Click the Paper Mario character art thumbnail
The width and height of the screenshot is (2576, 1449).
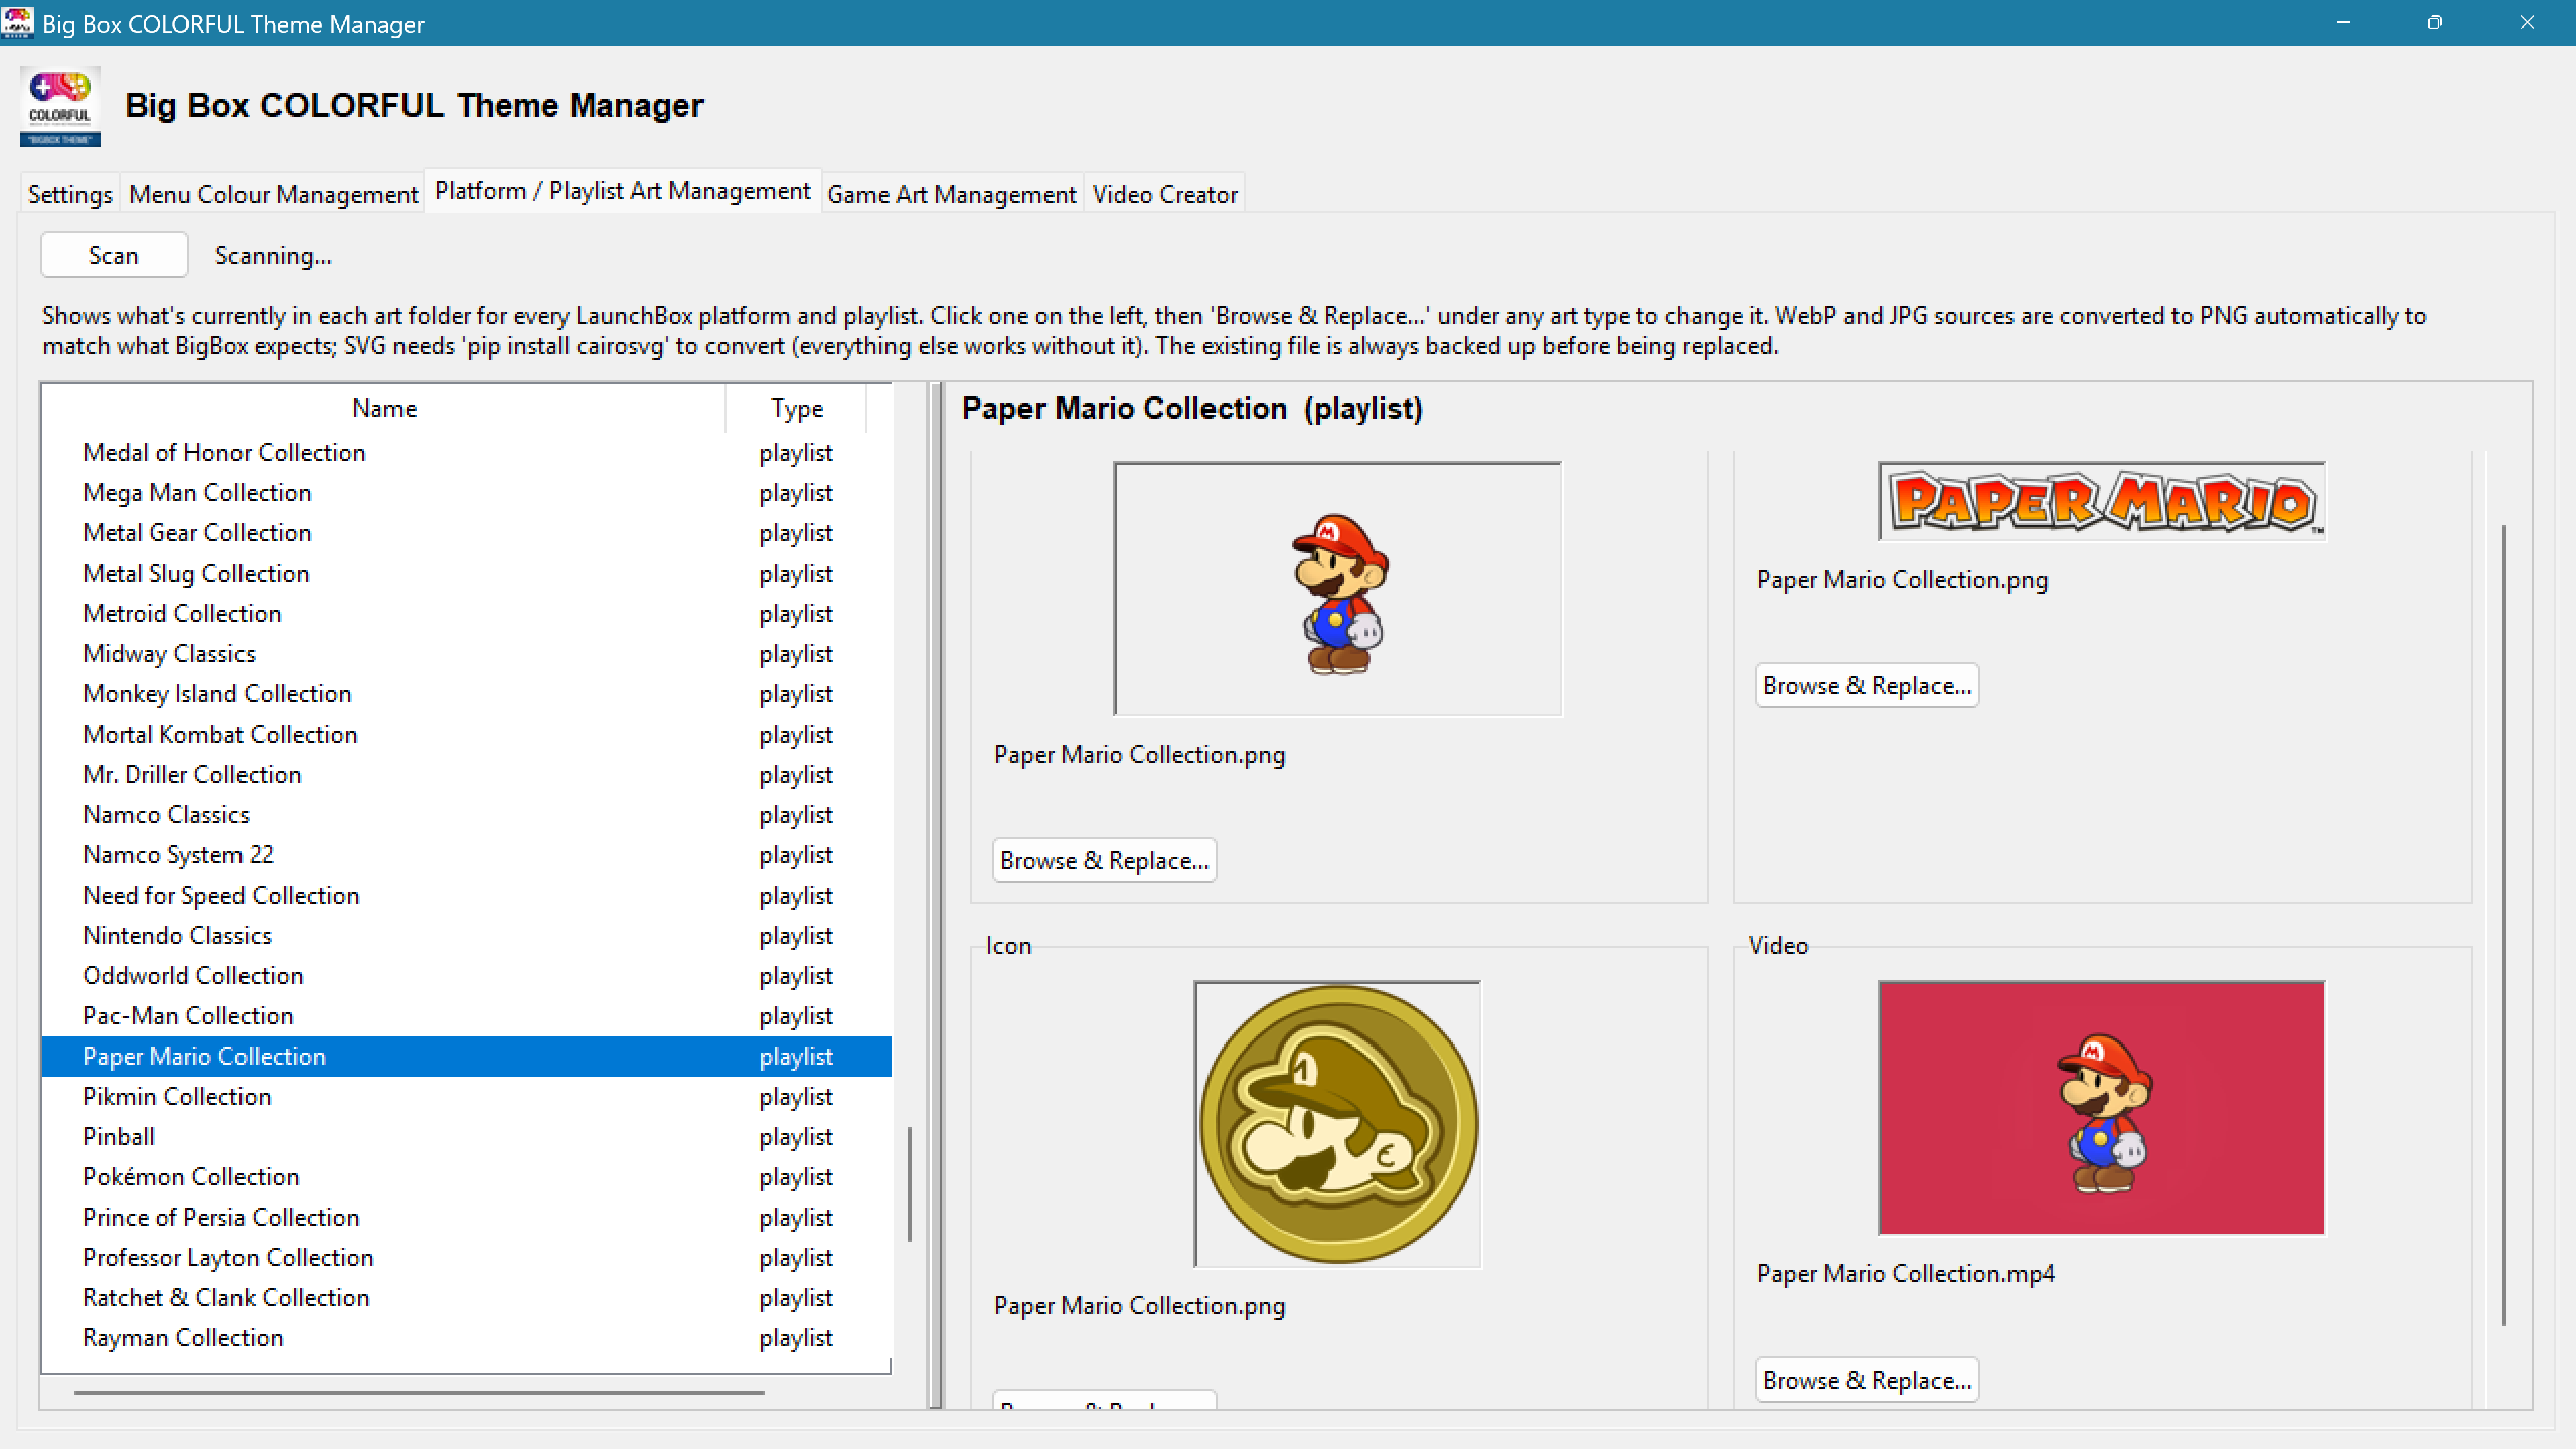pyautogui.click(x=1337, y=589)
